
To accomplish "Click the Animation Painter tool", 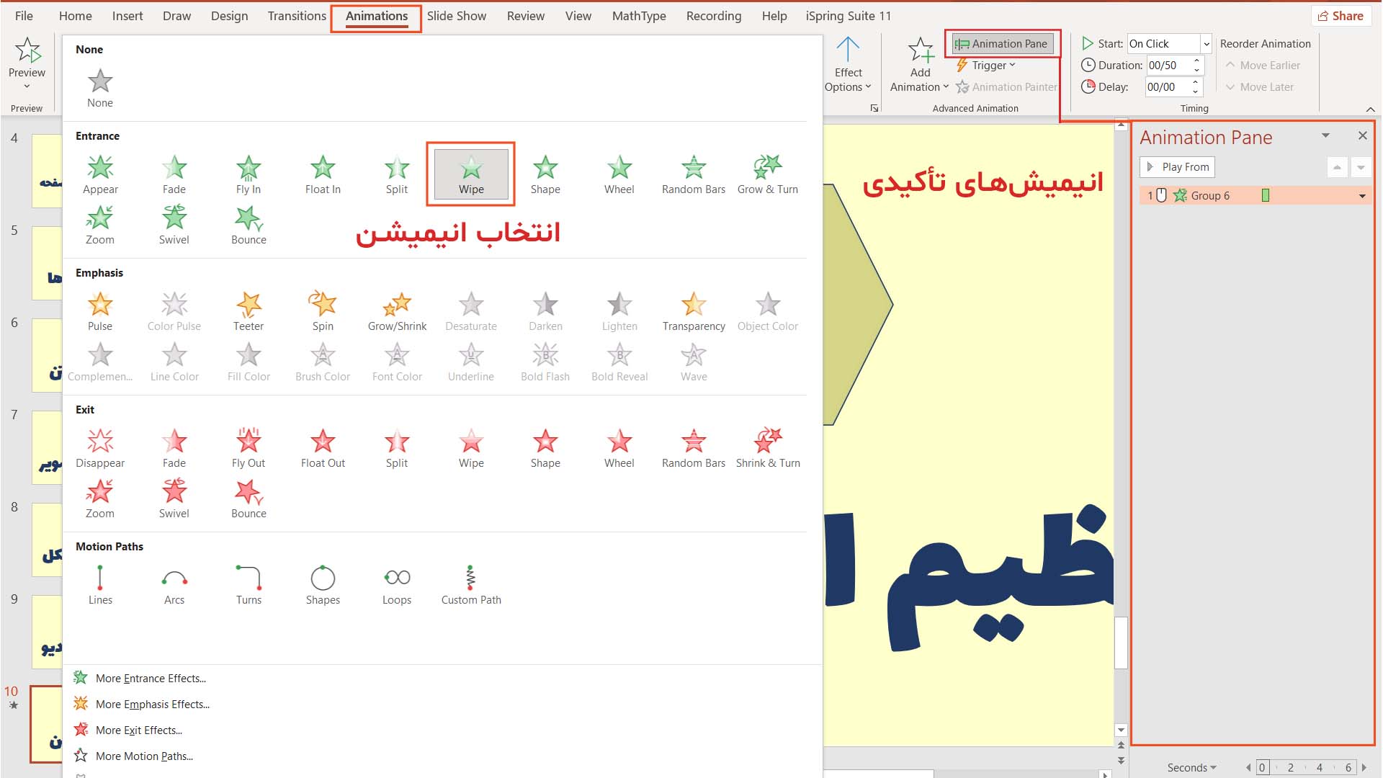I will 1008,86.
